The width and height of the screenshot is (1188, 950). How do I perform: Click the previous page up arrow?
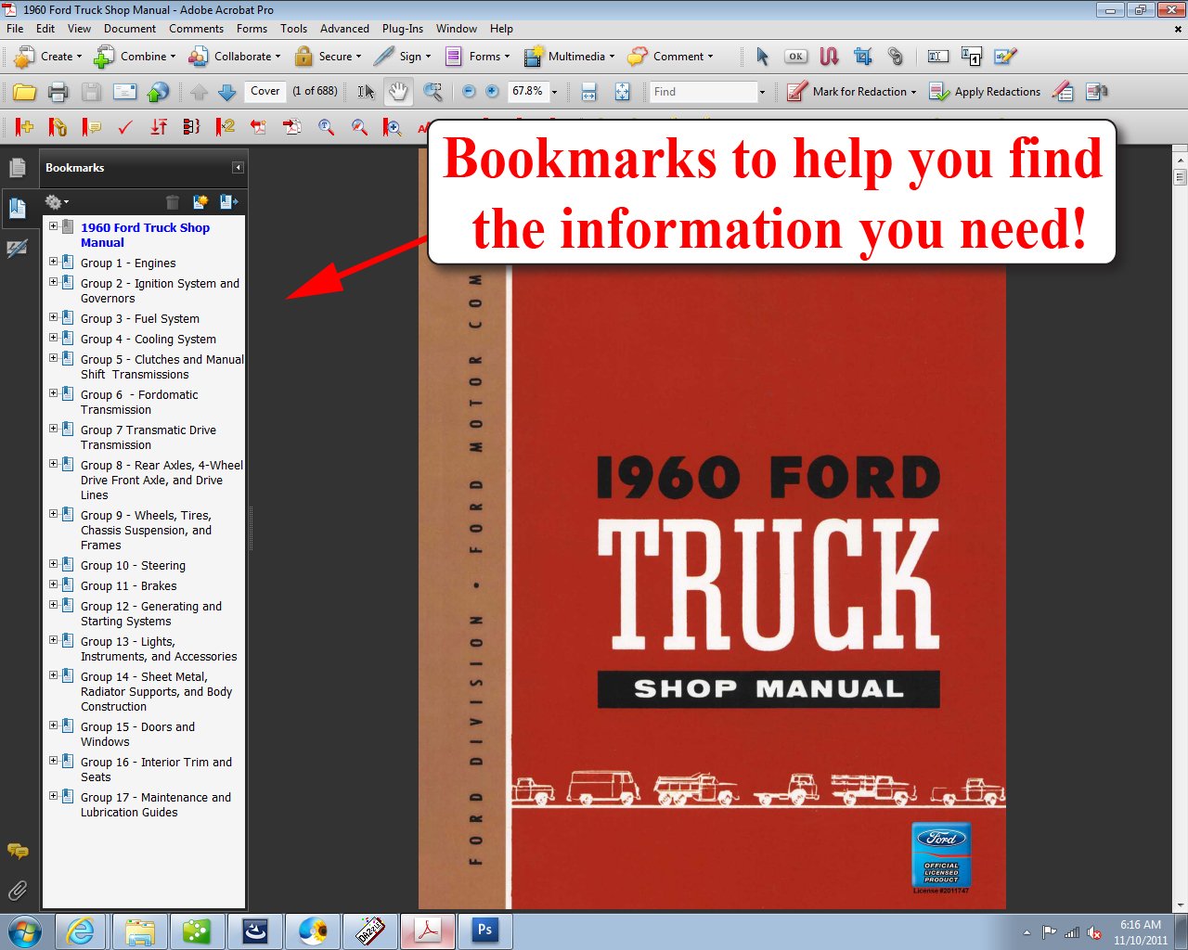199,92
